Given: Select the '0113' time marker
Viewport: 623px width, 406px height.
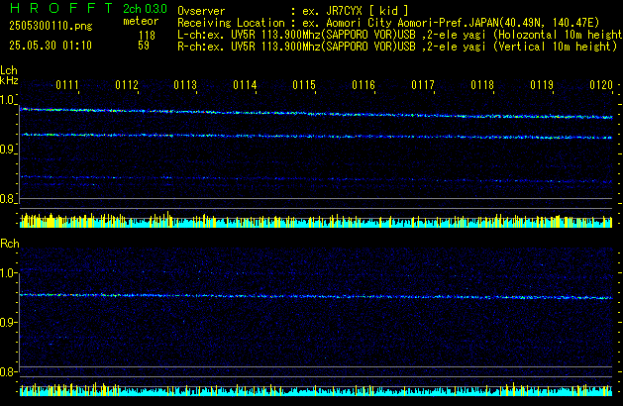Looking at the screenshot, I should click(185, 85).
